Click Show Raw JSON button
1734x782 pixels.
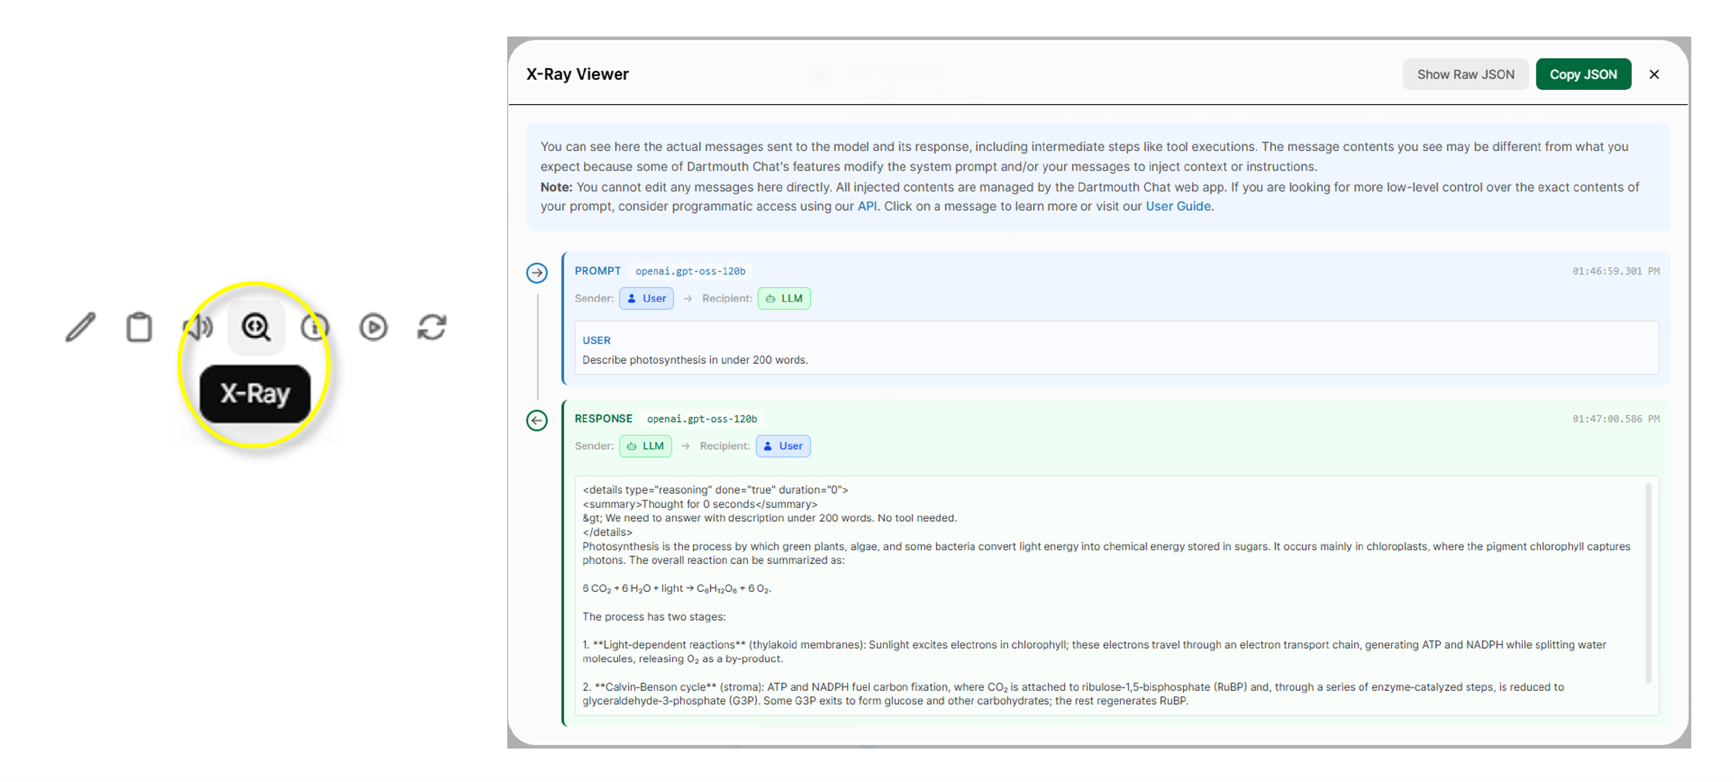(x=1465, y=75)
